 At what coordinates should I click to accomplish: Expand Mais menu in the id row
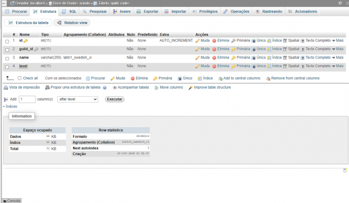338,40
